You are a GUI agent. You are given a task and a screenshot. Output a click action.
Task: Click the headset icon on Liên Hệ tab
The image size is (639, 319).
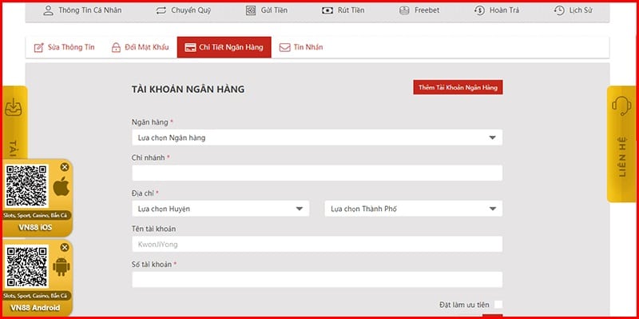click(x=621, y=106)
